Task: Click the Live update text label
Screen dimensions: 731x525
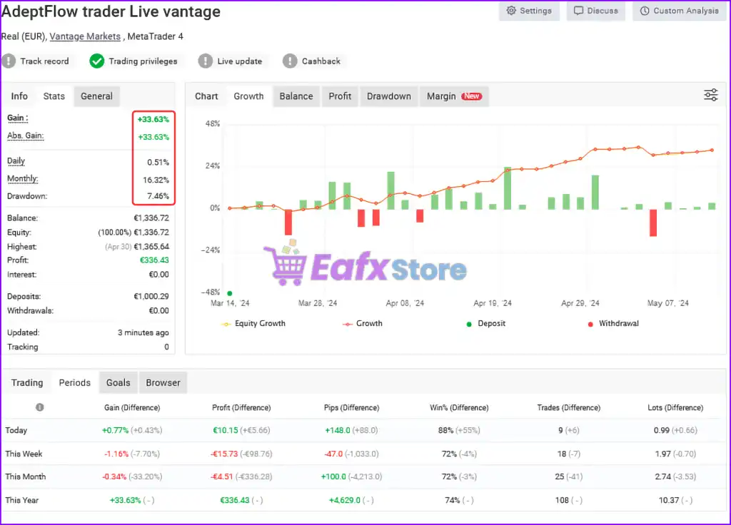Action: click(x=240, y=61)
